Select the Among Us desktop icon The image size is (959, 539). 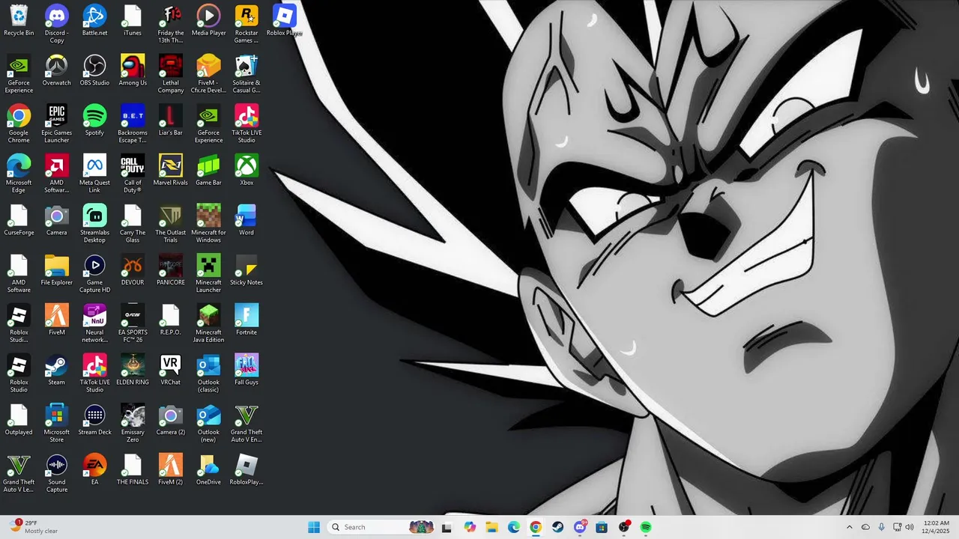tap(133, 71)
